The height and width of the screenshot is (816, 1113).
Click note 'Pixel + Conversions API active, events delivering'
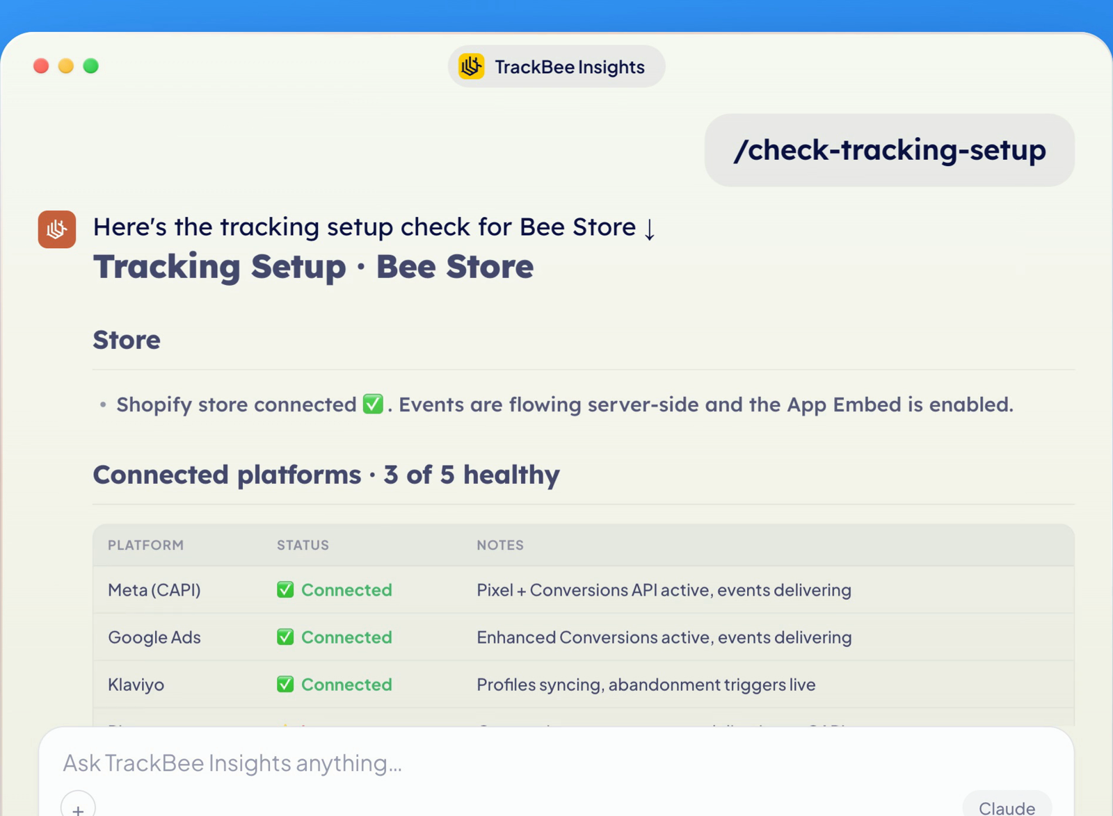pyautogui.click(x=664, y=590)
